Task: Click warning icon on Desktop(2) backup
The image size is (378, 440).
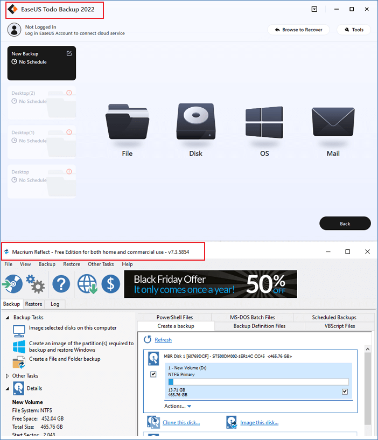Action: tap(69, 93)
